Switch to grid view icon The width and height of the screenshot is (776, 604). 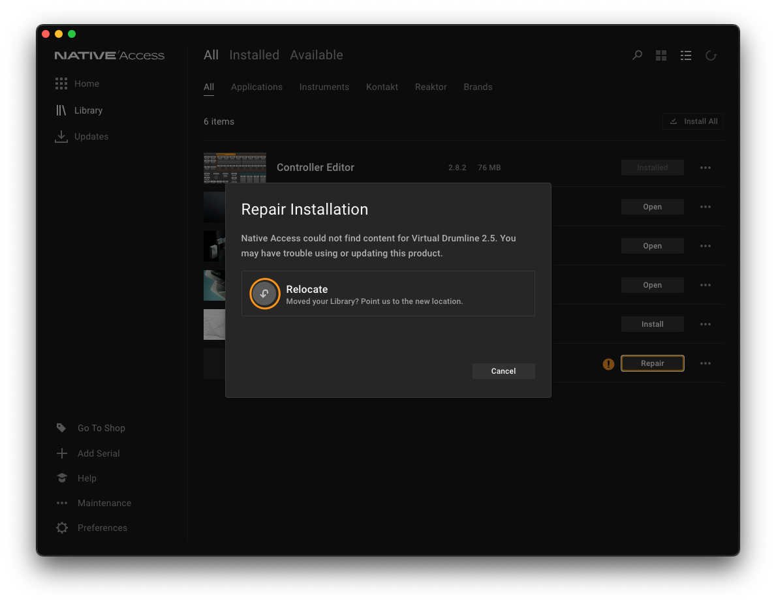661,55
